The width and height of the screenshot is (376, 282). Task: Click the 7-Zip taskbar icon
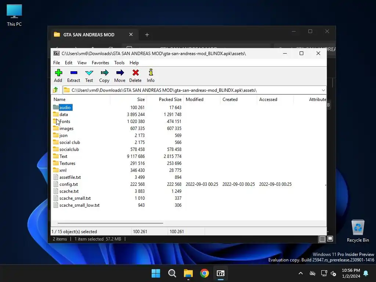pos(221,273)
